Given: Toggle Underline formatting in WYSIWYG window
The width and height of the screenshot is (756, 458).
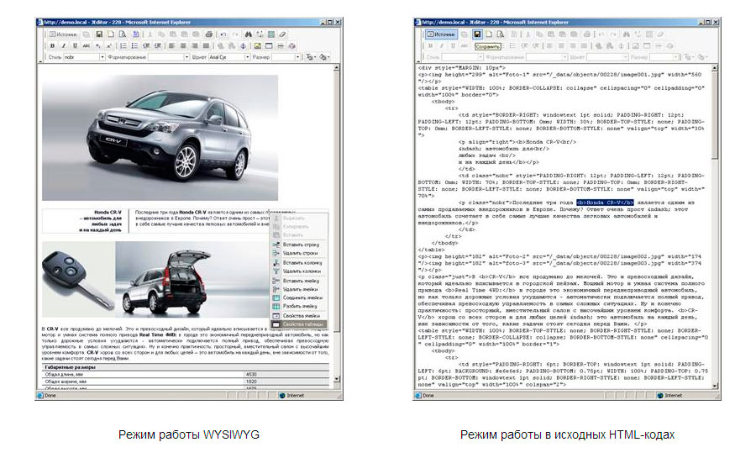Looking at the screenshot, I should [75, 45].
